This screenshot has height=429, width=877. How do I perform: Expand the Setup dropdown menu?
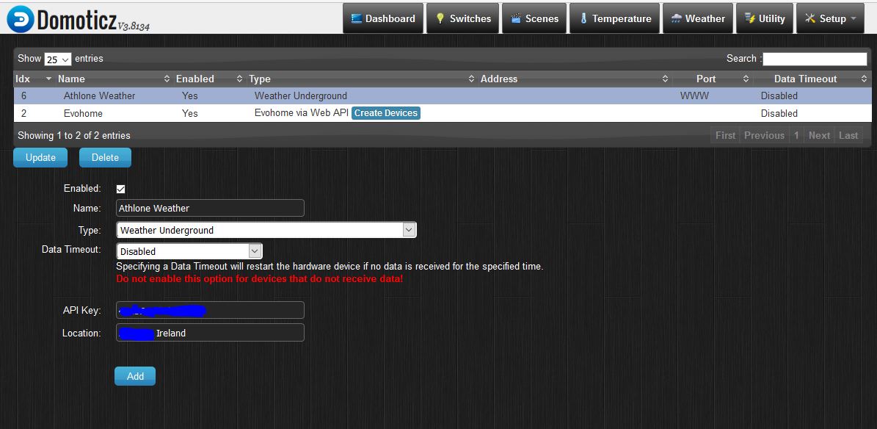pyautogui.click(x=830, y=18)
